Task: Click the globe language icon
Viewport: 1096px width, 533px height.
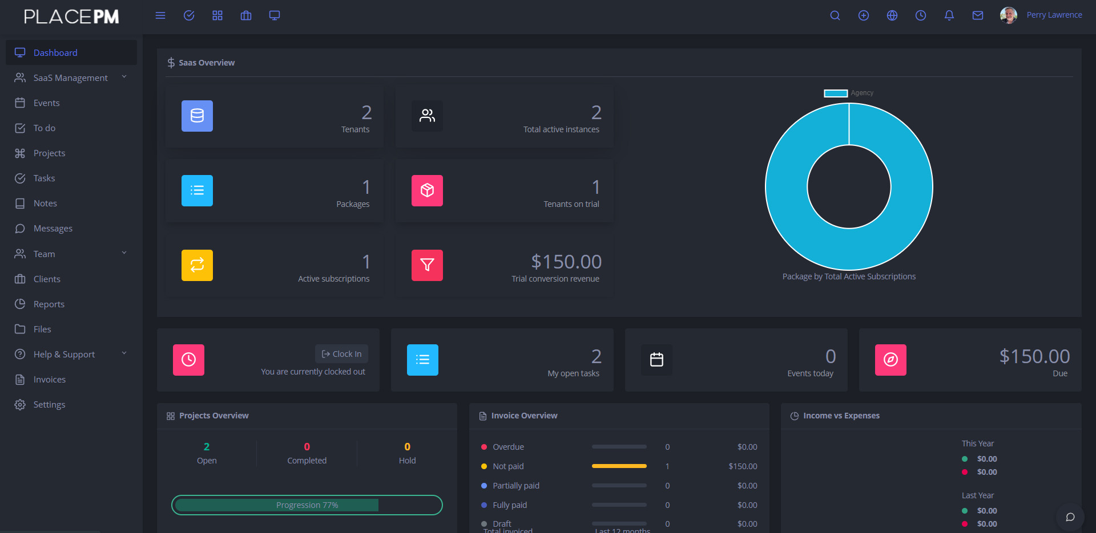Action: [892, 15]
